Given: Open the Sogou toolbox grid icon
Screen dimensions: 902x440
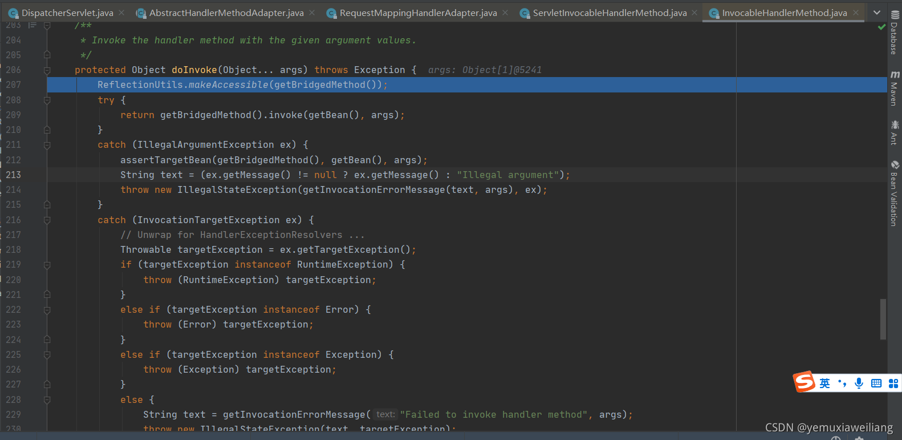Looking at the screenshot, I should click(x=893, y=383).
